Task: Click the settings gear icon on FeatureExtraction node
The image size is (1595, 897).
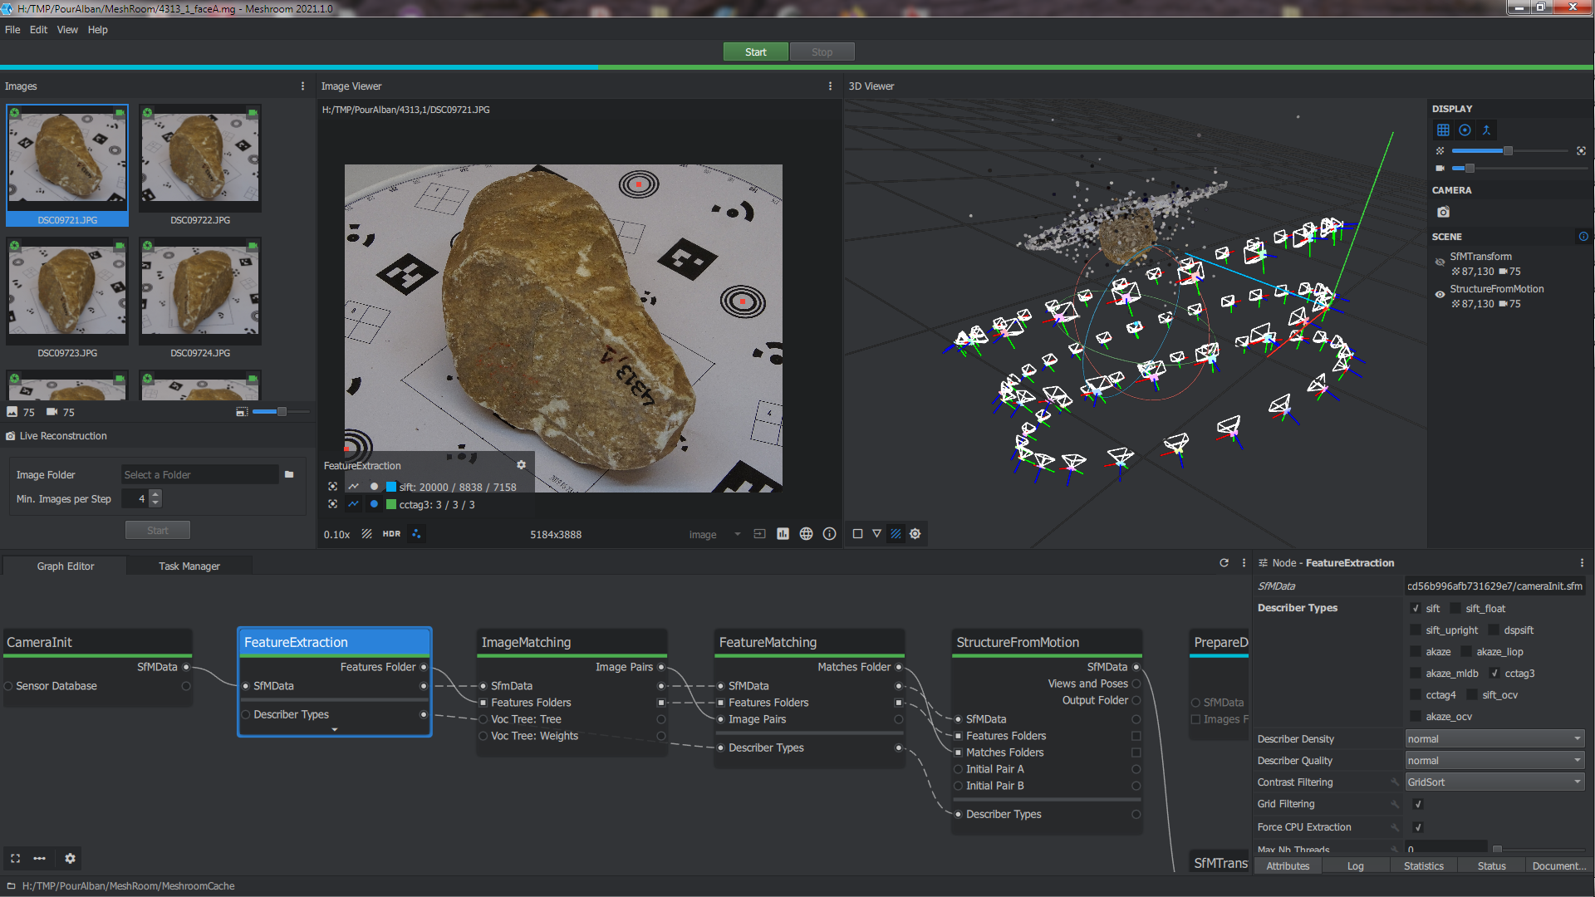Action: tap(523, 465)
